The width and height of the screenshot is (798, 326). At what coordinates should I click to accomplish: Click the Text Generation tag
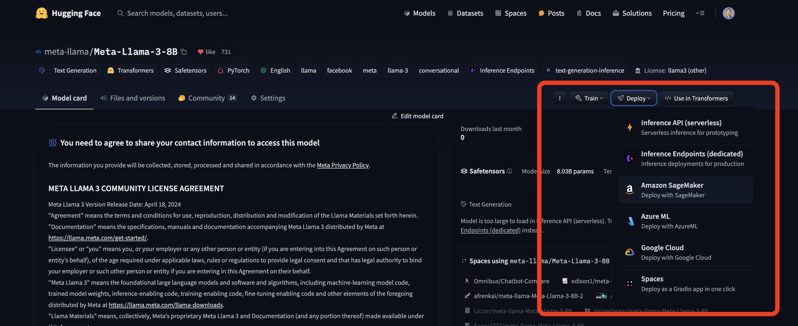click(68, 71)
